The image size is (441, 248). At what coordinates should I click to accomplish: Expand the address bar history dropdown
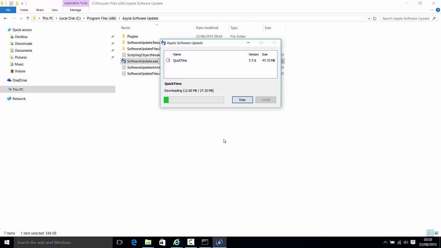coord(369,18)
